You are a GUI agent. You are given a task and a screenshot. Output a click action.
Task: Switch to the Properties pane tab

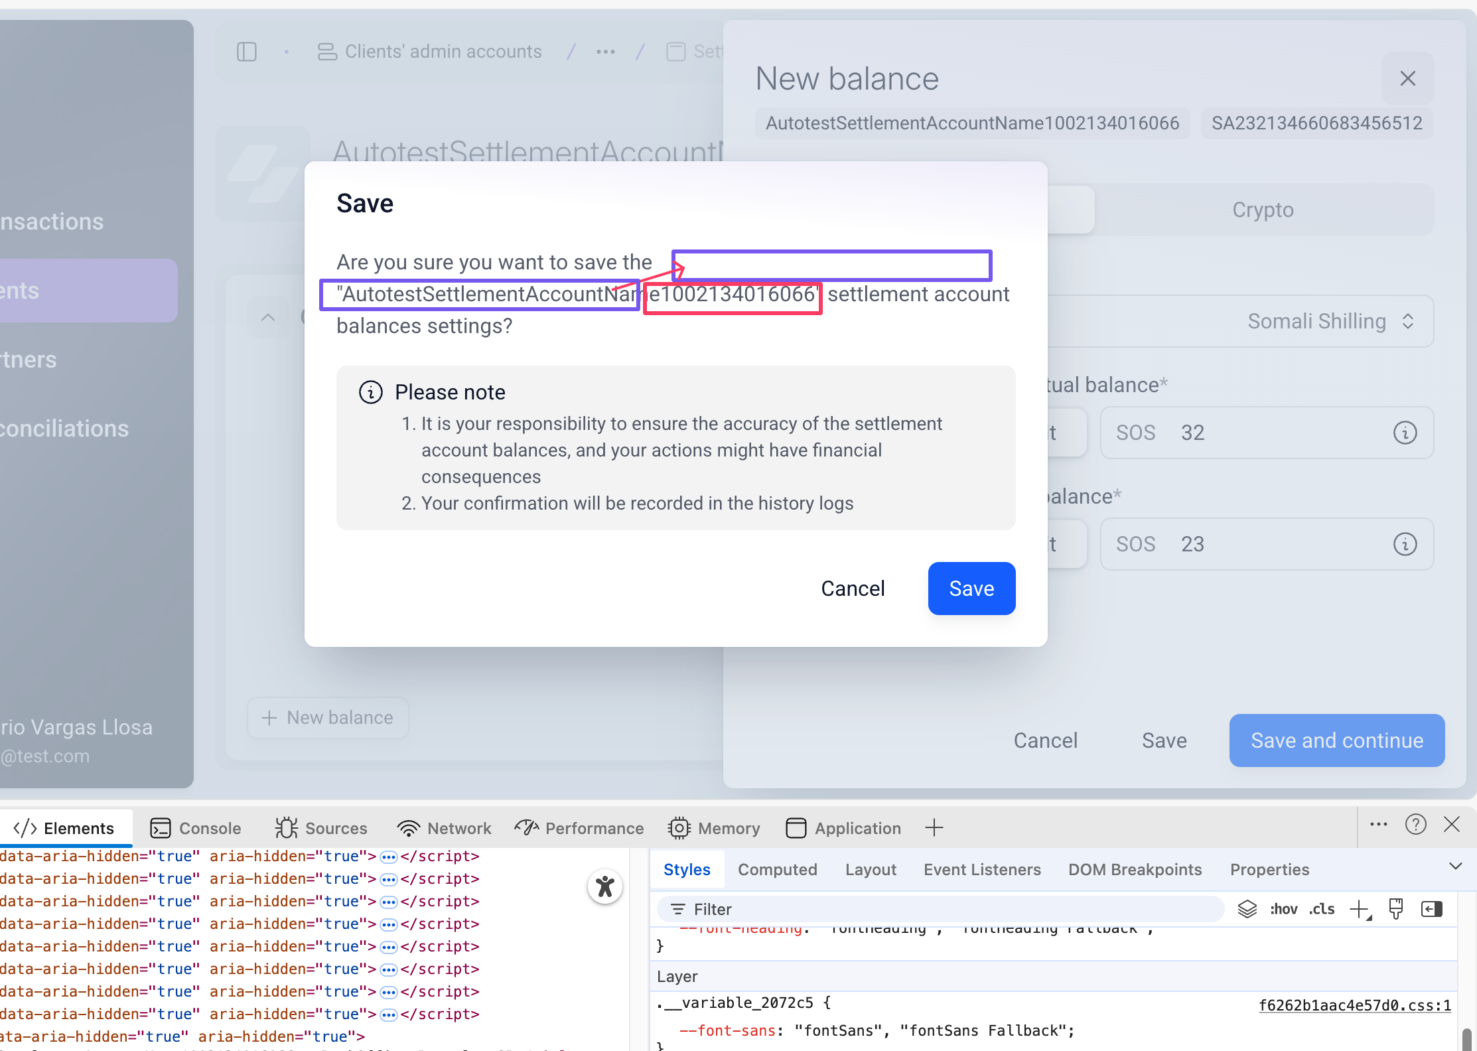(1269, 869)
